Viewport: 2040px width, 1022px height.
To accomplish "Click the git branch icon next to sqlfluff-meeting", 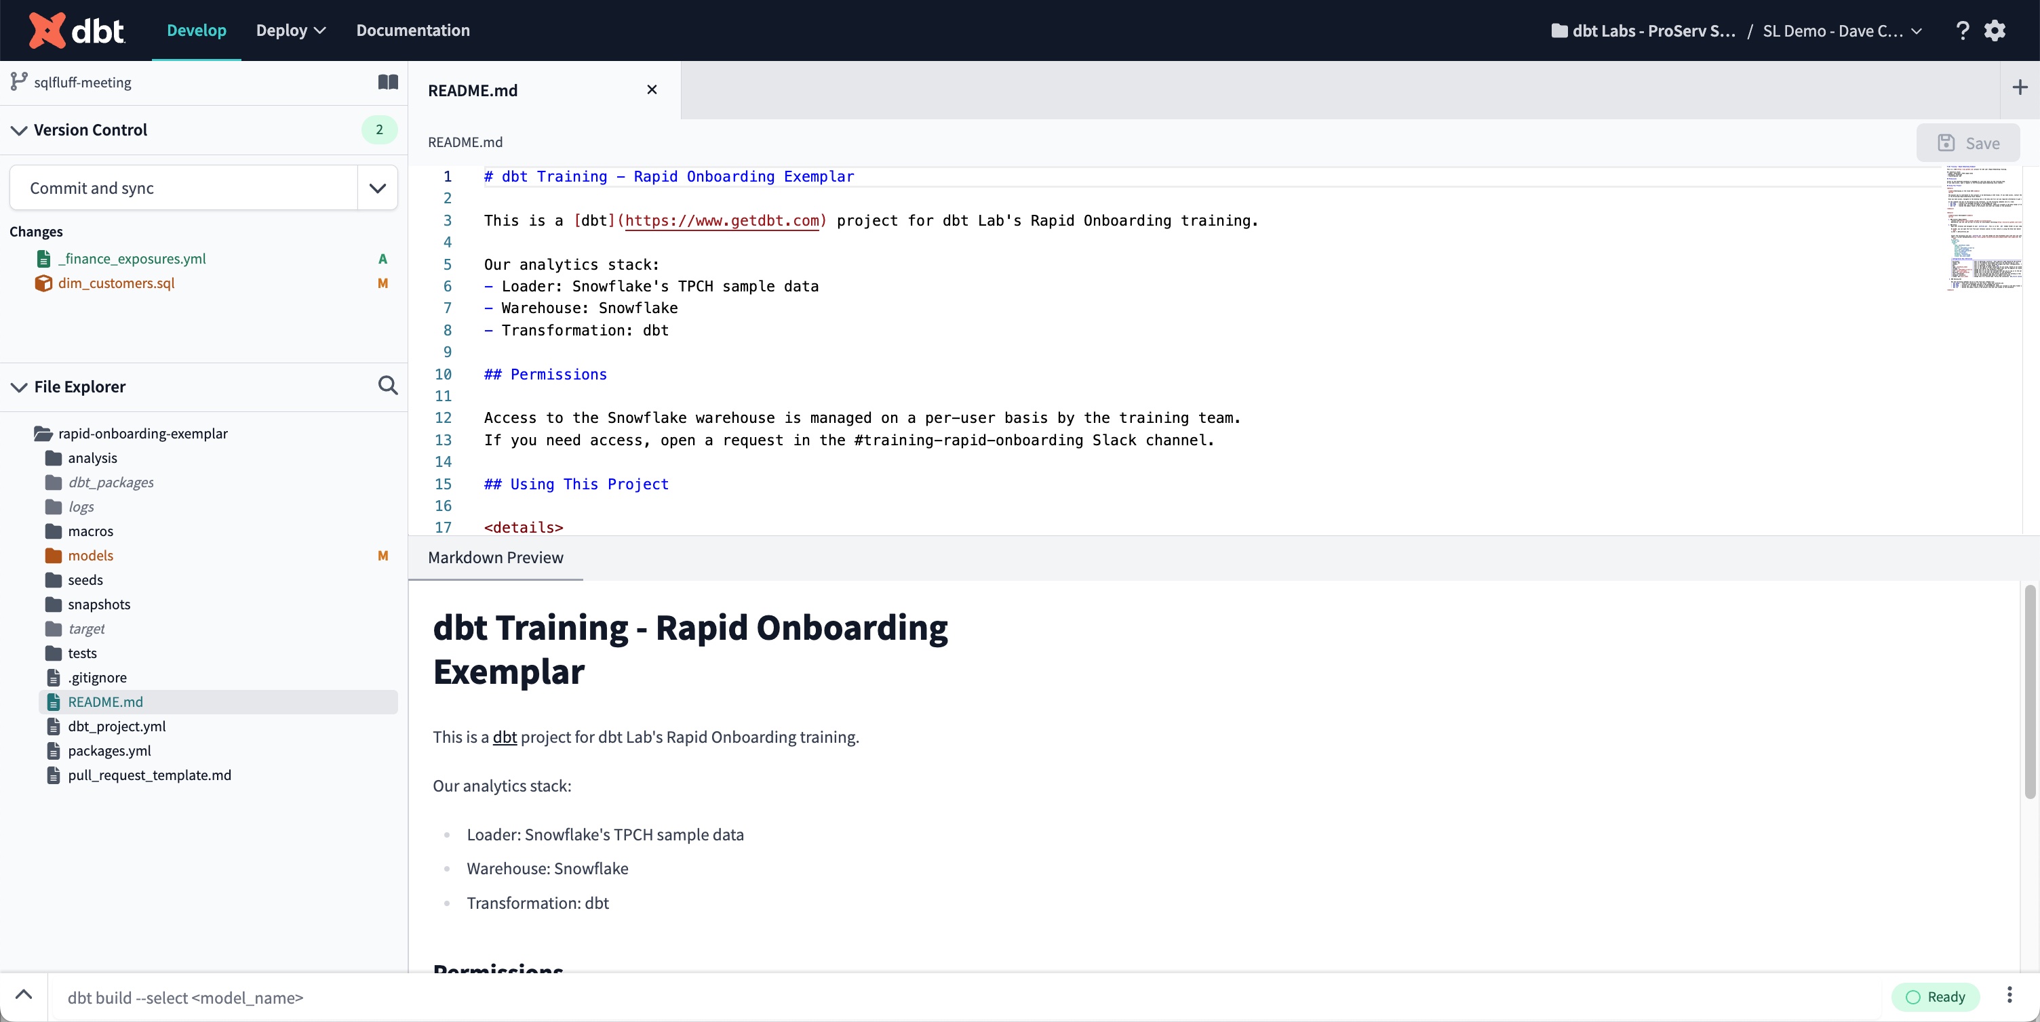I will pyautogui.click(x=18, y=82).
